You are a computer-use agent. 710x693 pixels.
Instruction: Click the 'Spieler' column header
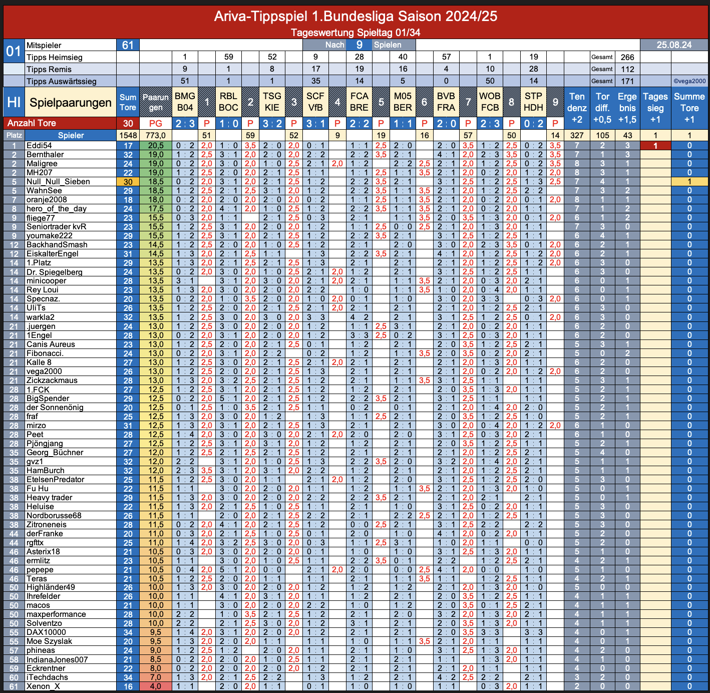[x=71, y=135]
